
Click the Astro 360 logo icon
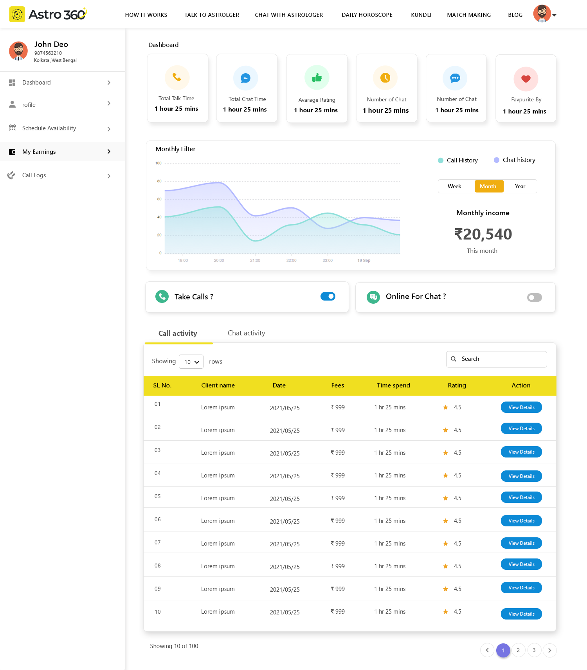17,14
